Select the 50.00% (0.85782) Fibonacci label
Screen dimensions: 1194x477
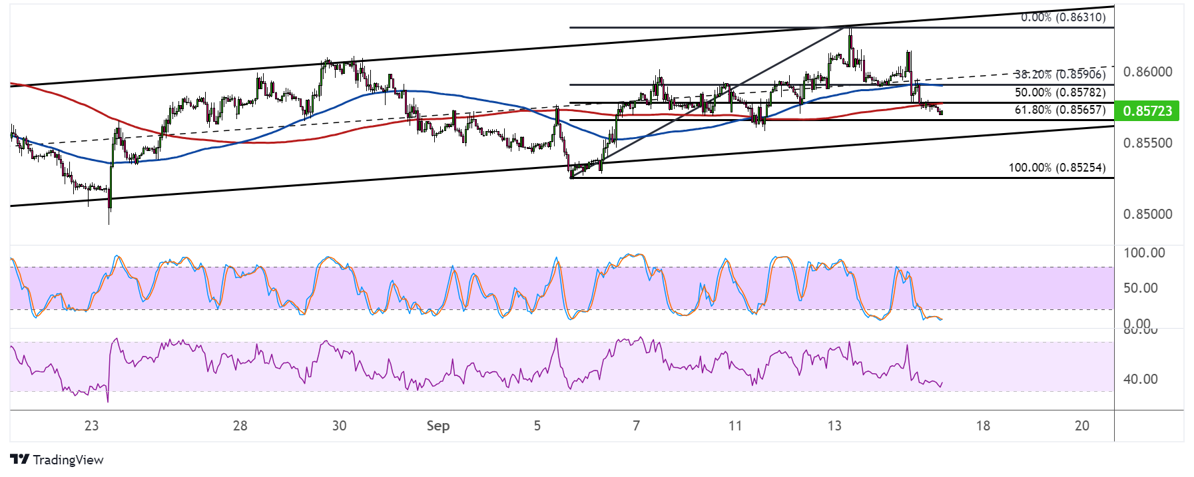[1059, 92]
